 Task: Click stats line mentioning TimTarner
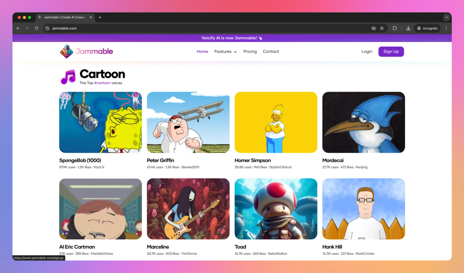[172, 254]
